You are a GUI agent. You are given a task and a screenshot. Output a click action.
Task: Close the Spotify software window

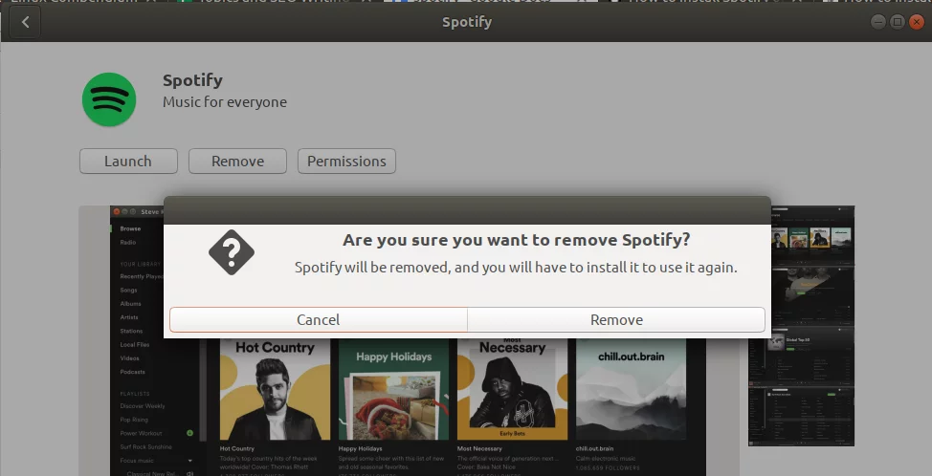917,22
